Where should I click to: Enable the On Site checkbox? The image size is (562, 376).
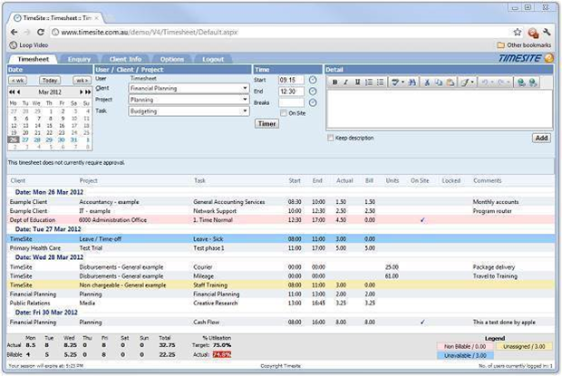[284, 113]
